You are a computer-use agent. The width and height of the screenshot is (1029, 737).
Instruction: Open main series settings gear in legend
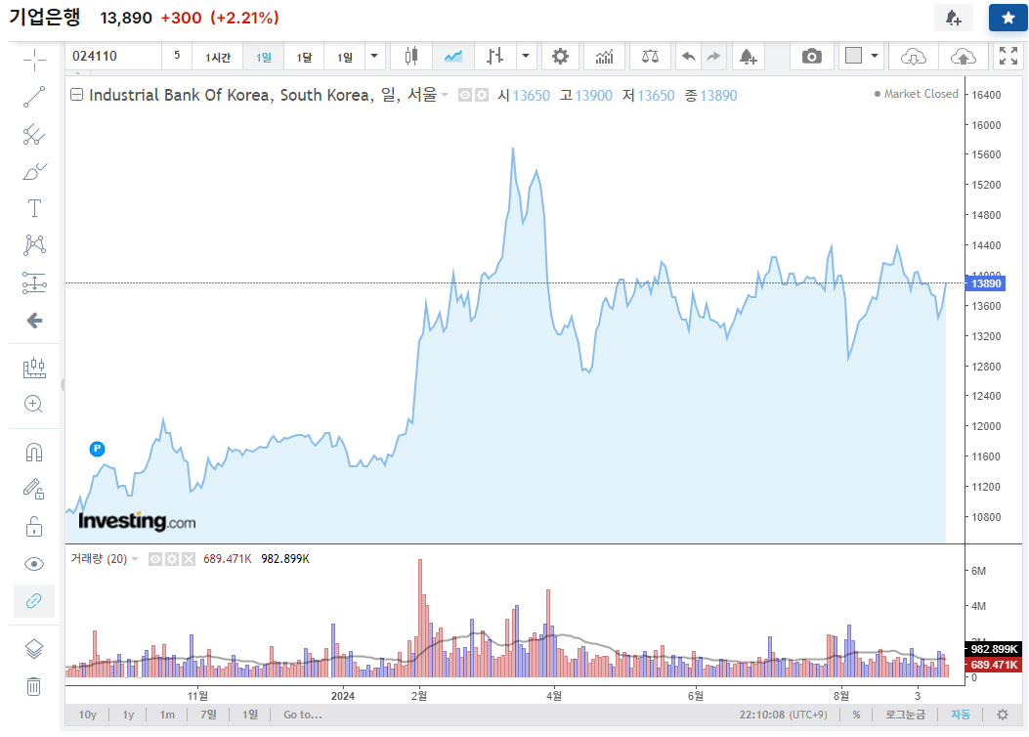click(x=482, y=95)
